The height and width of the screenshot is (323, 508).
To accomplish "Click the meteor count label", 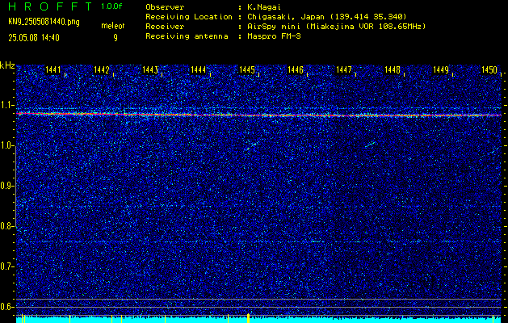I will [x=113, y=26].
